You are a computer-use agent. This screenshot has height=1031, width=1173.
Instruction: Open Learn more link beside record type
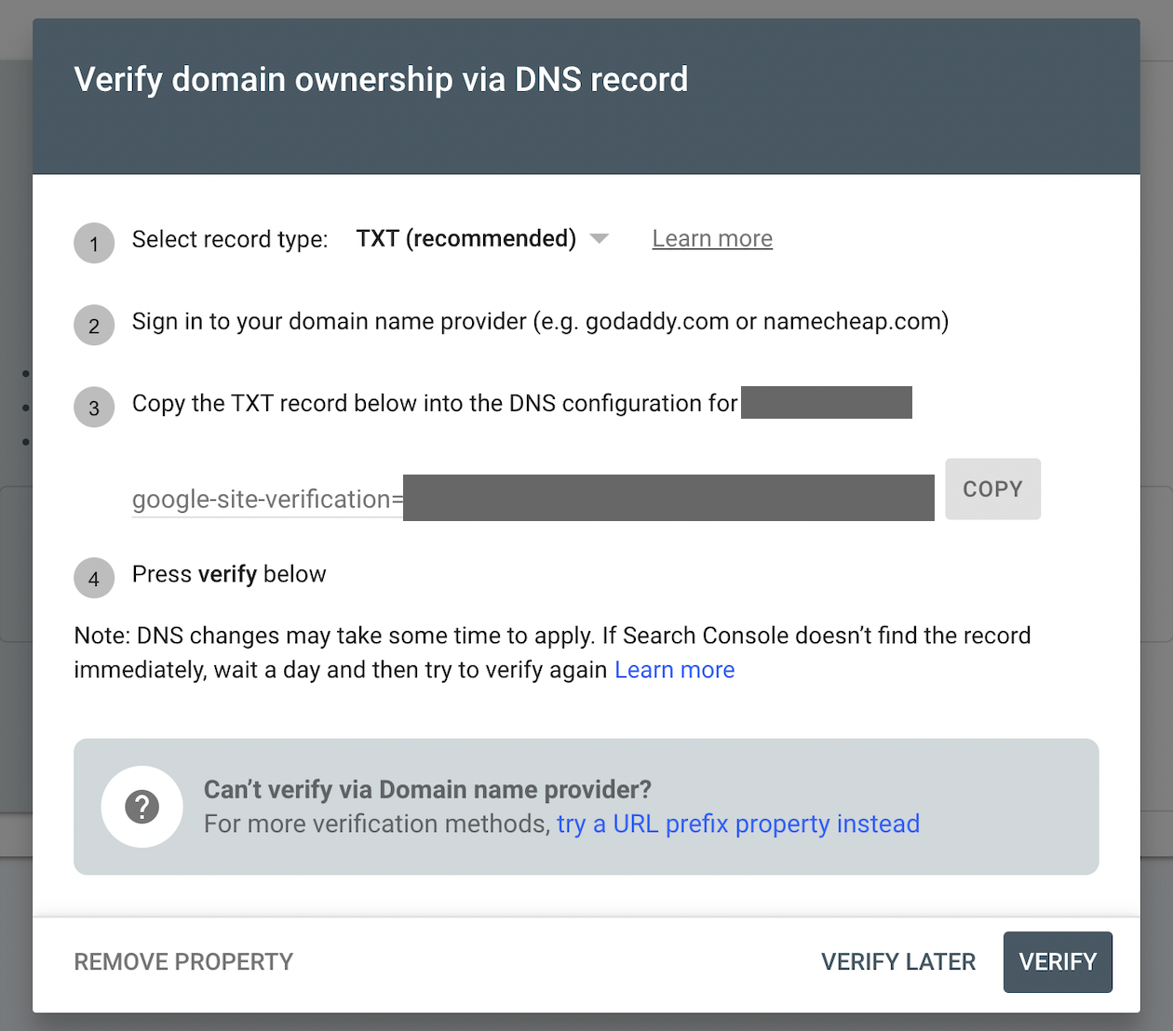click(712, 239)
